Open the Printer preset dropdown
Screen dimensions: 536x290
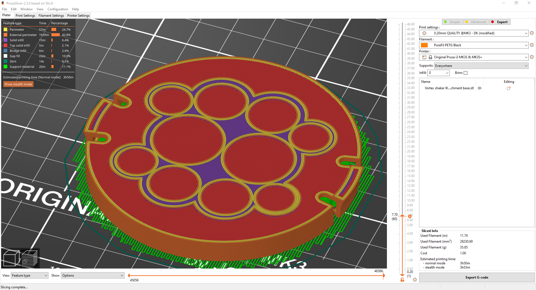tap(474, 57)
